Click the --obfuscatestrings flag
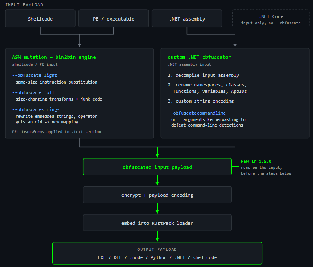The image size is (313, 267). [36, 109]
